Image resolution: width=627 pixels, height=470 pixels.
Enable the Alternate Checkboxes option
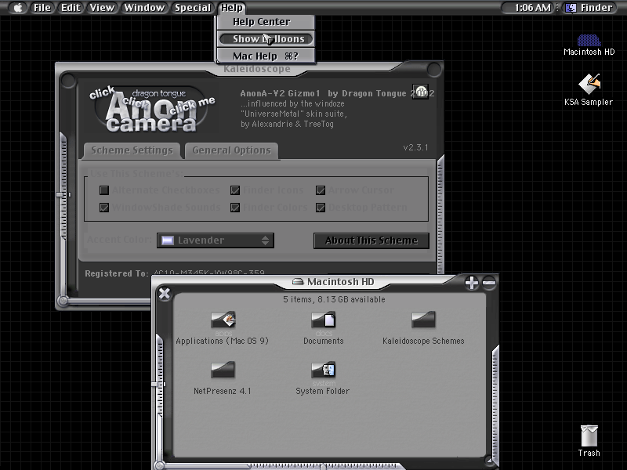(x=104, y=190)
